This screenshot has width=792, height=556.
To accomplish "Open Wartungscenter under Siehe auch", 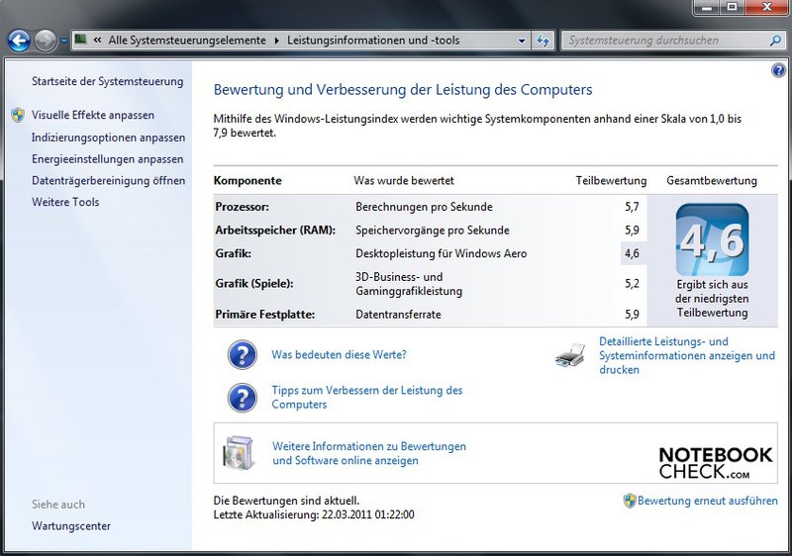I will coord(70,525).
